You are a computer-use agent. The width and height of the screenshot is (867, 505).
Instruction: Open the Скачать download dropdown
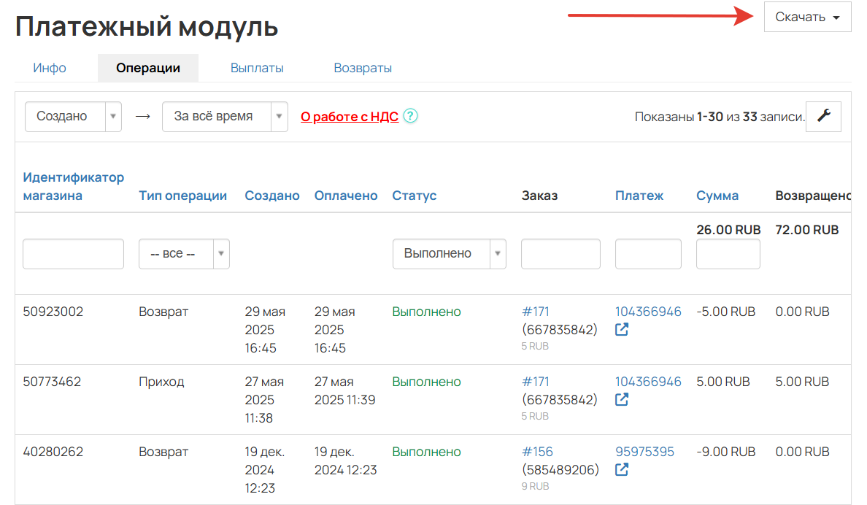[x=807, y=17]
